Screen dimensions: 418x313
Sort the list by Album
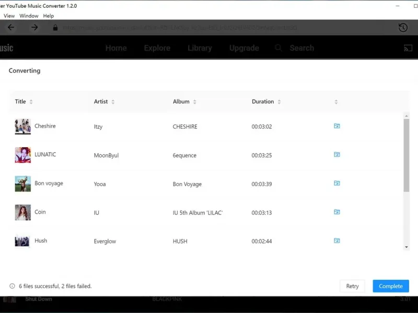point(194,102)
